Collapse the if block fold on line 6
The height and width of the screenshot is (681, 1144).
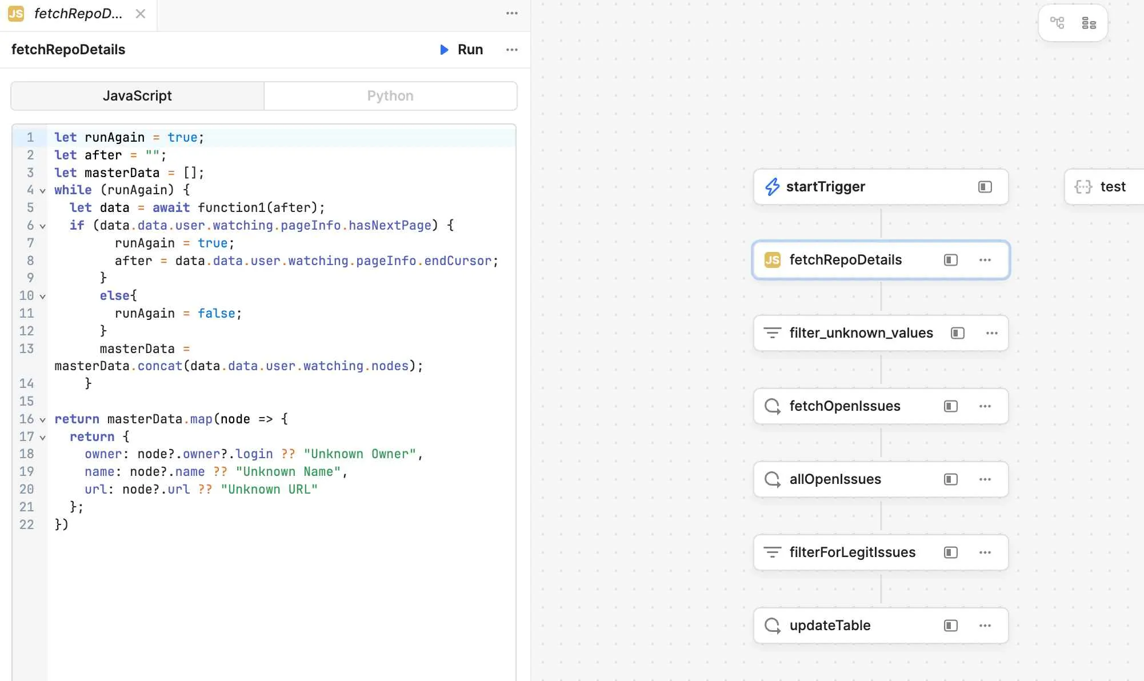coord(42,226)
